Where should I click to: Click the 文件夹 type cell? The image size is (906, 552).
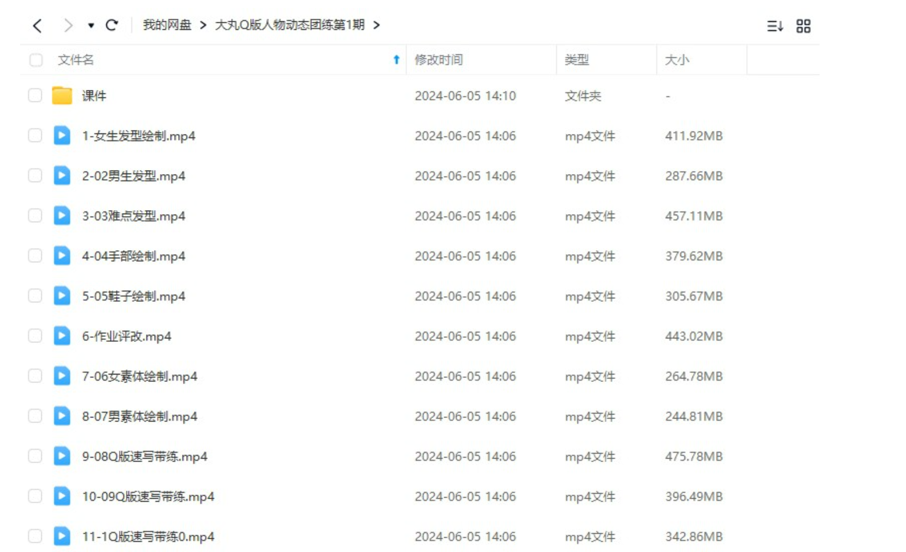(583, 96)
